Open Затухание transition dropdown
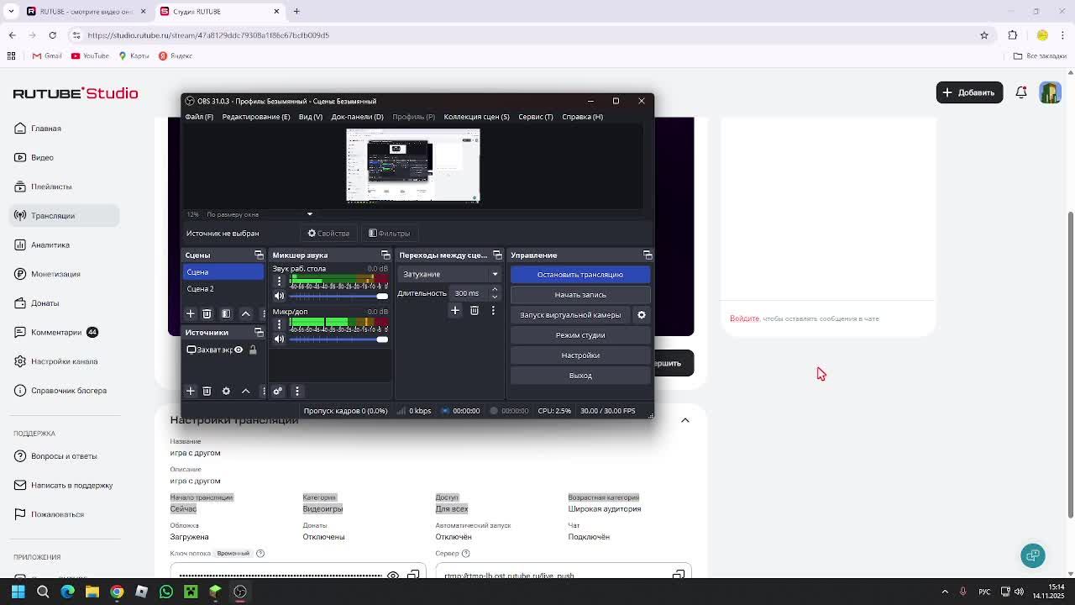 (450, 274)
